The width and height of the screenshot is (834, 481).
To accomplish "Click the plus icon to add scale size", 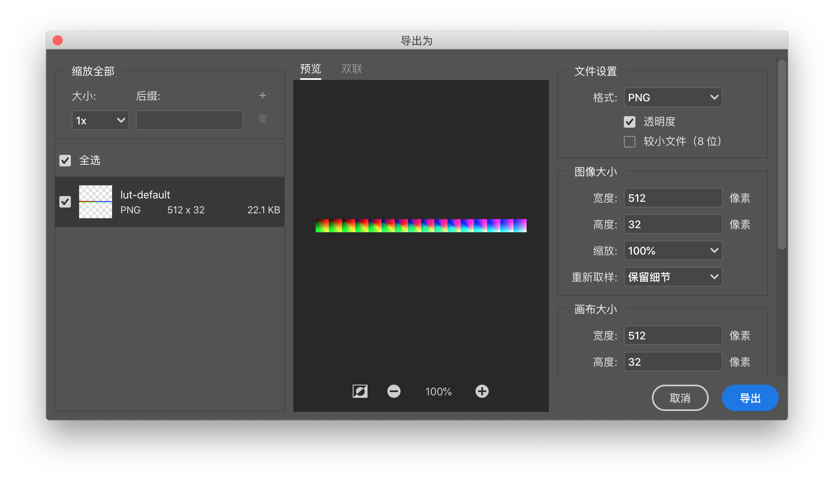I will point(262,96).
